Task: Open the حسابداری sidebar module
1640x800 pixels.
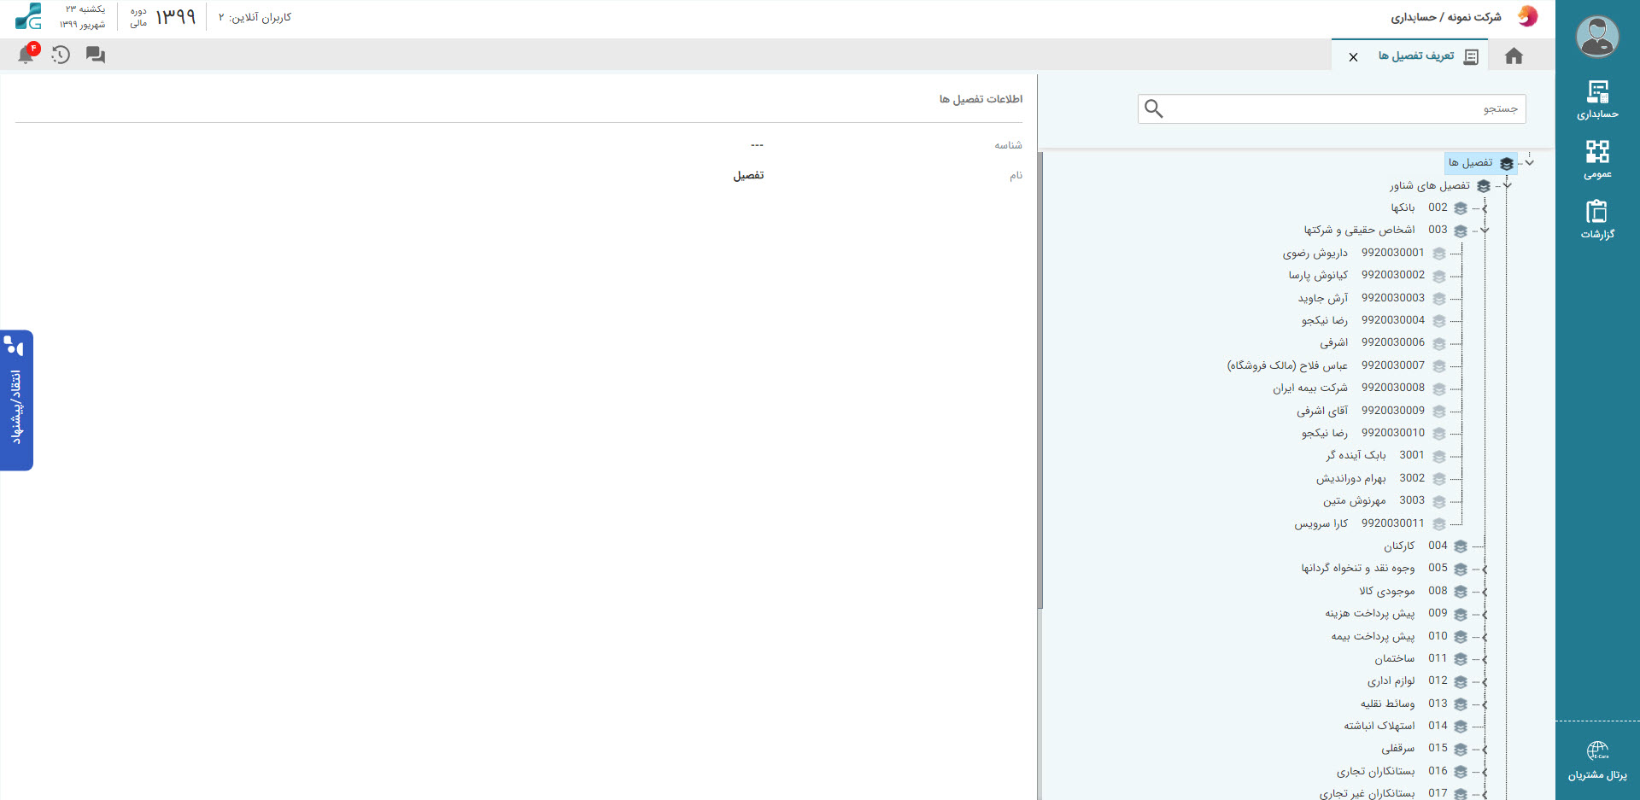Action: (1597, 99)
